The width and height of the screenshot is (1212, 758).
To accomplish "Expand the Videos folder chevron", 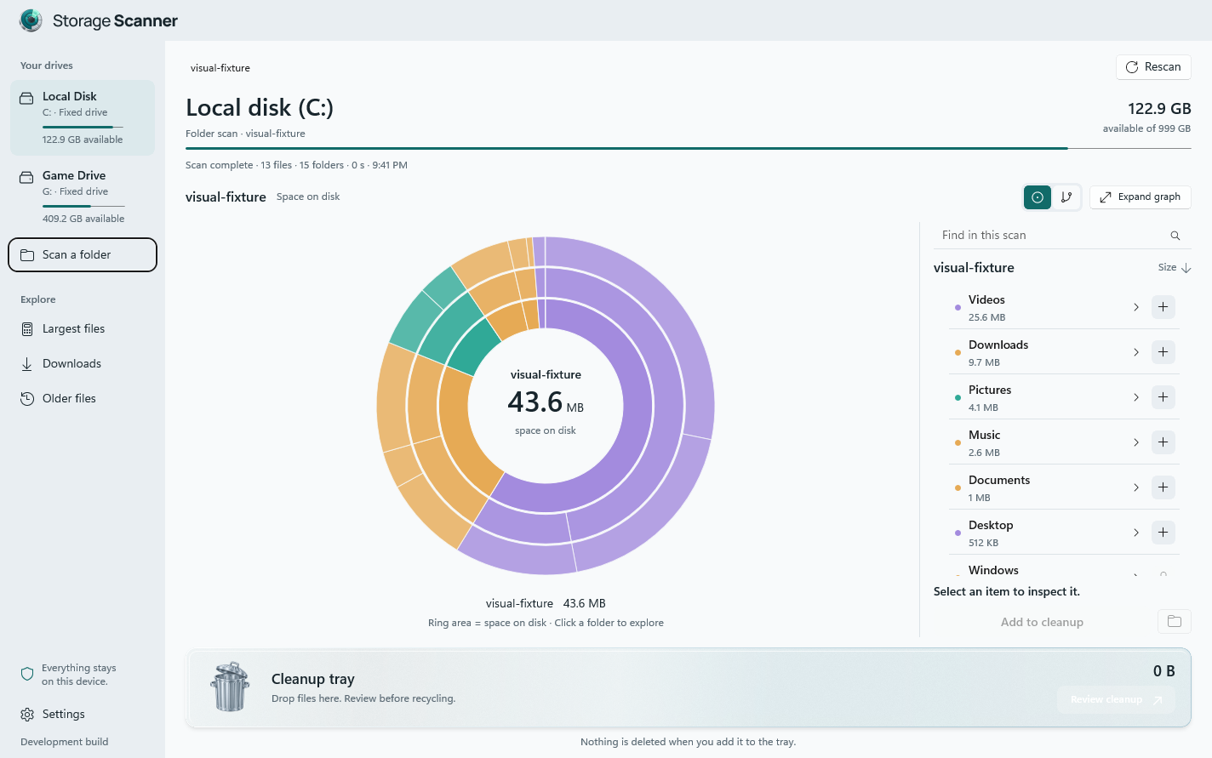I will tap(1135, 307).
